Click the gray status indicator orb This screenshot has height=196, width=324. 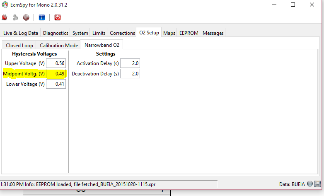[310, 184]
